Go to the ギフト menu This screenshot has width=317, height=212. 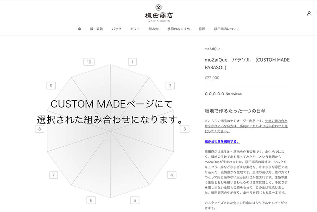135,29
